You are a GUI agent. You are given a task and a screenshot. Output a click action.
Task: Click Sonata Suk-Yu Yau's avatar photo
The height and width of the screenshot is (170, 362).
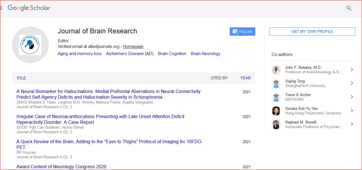276,111
